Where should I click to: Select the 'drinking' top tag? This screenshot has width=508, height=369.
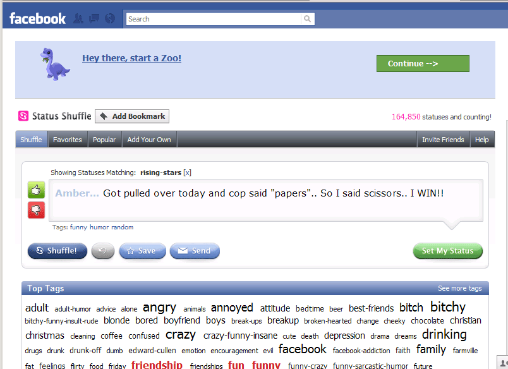click(x=444, y=334)
